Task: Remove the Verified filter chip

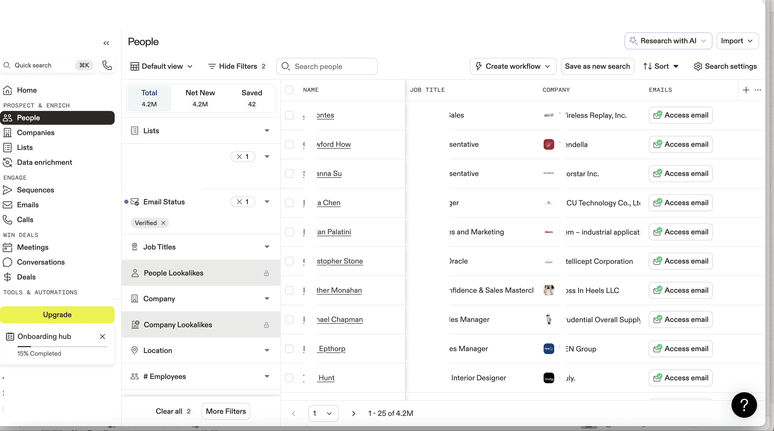Action: [163, 223]
